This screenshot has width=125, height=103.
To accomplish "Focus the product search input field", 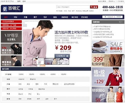I will tap(73, 7).
